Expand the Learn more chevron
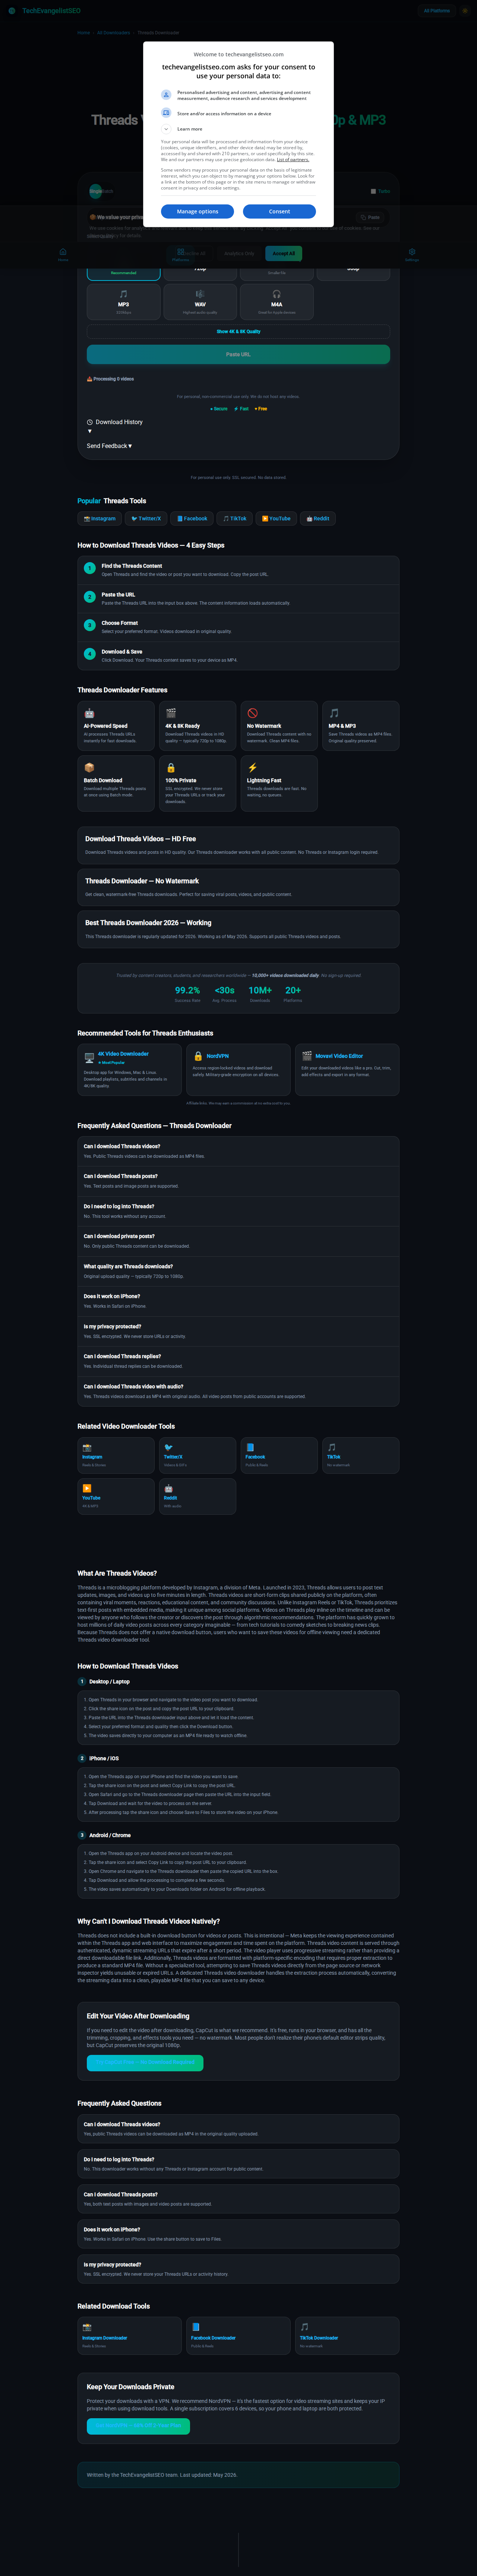477x2576 pixels. [166, 129]
